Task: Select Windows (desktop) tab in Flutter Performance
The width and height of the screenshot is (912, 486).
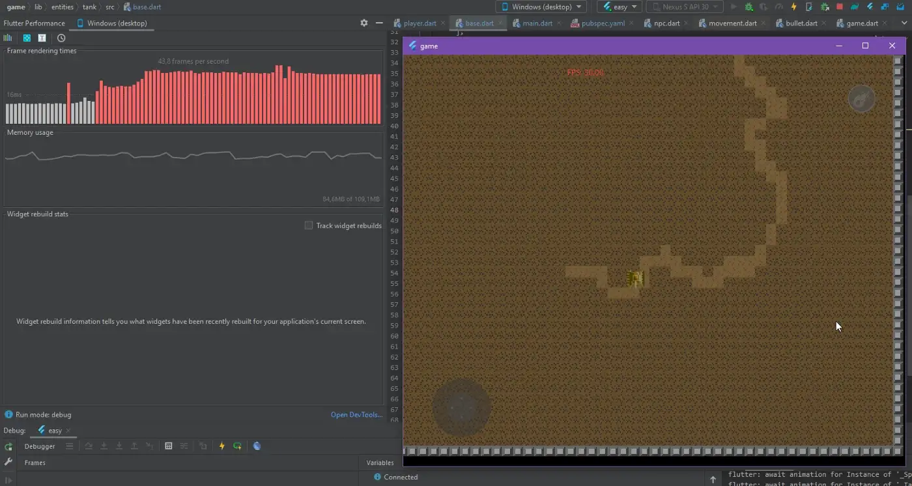Action: pyautogui.click(x=111, y=23)
